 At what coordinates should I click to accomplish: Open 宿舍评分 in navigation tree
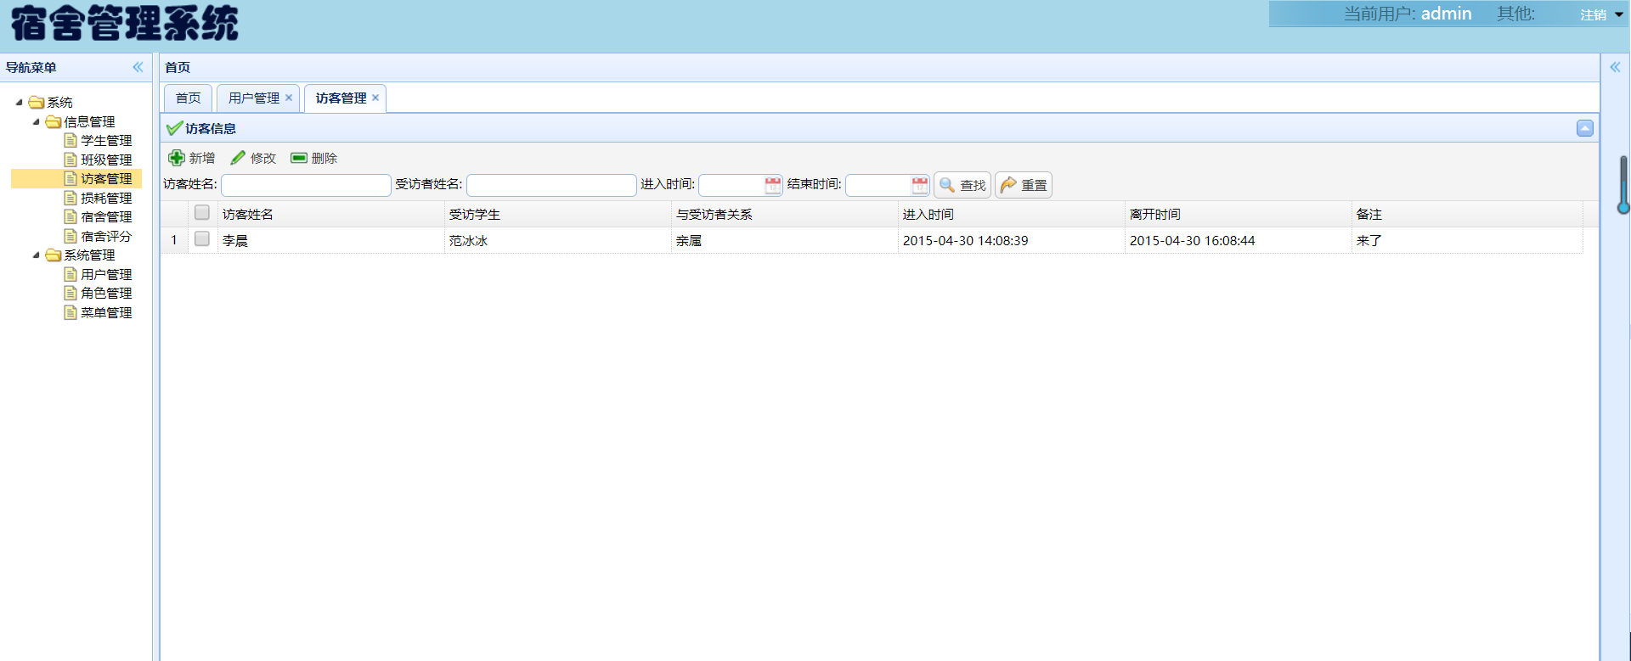106,236
